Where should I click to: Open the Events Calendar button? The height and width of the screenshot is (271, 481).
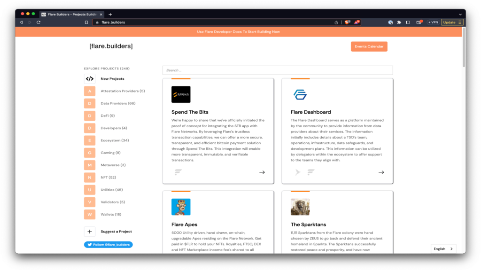click(369, 46)
